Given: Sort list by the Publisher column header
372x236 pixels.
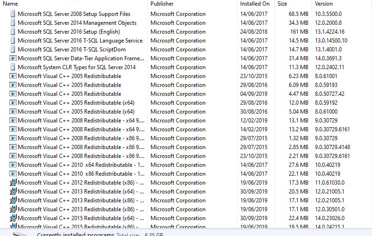Looking at the screenshot, I should pyautogui.click(x=162, y=4).
